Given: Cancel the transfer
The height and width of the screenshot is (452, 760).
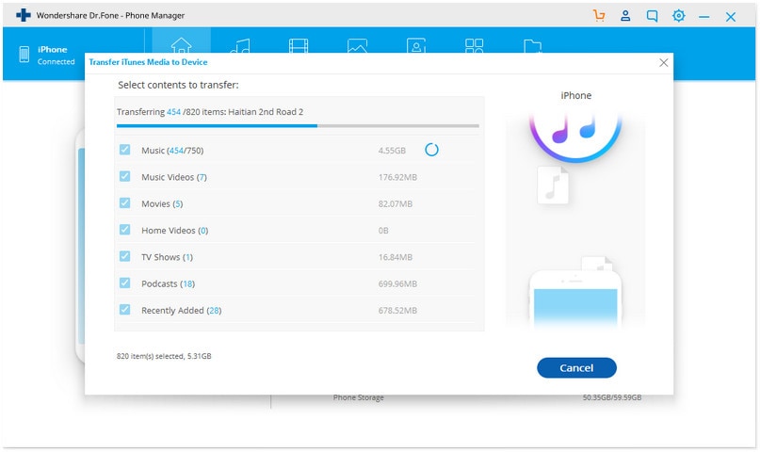Looking at the screenshot, I should click(x=576, y=367).
